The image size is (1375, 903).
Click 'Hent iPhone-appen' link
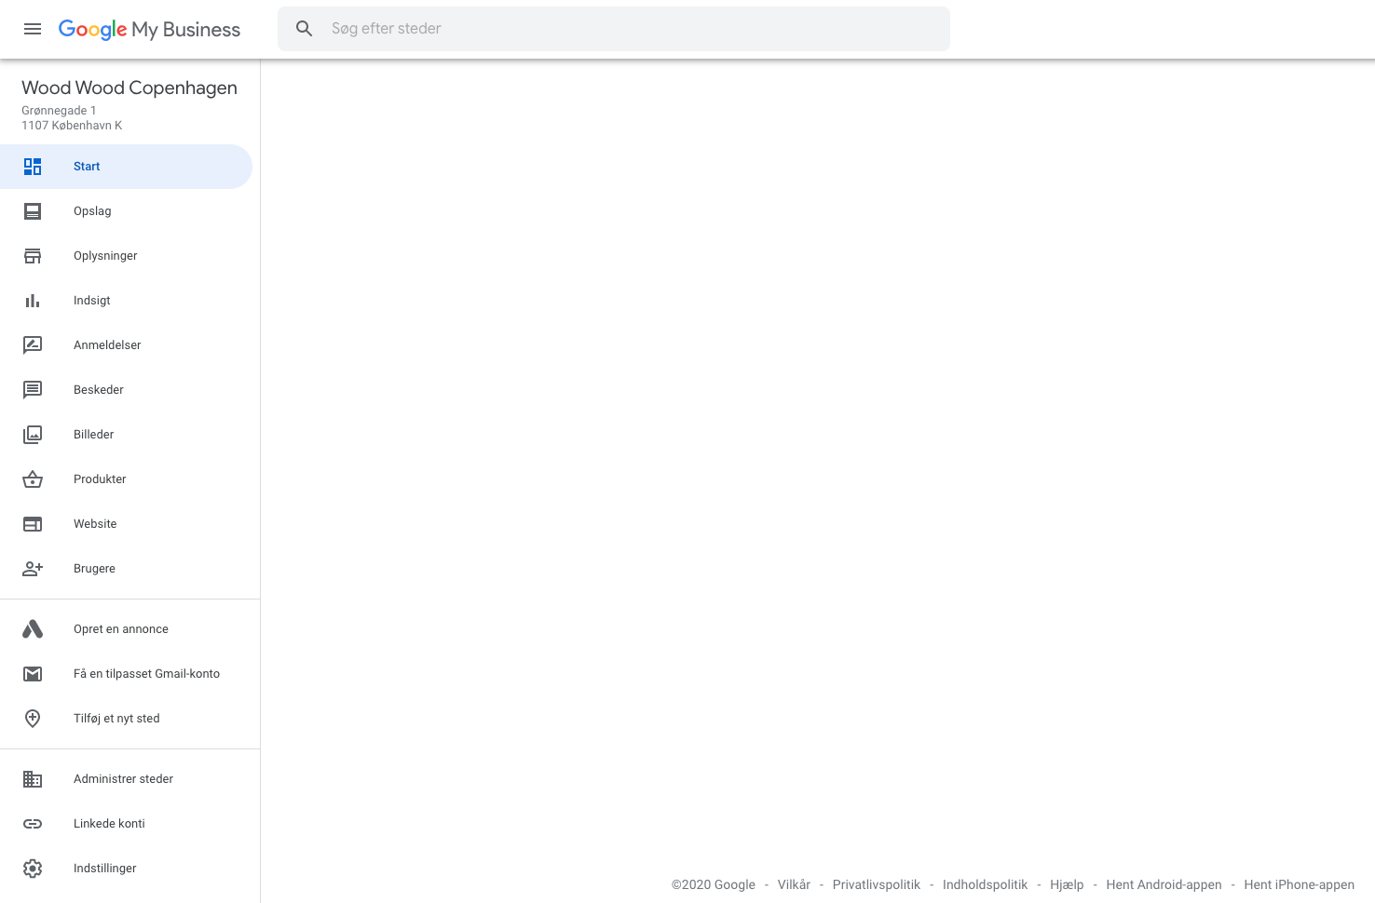tap(1299, 885)
